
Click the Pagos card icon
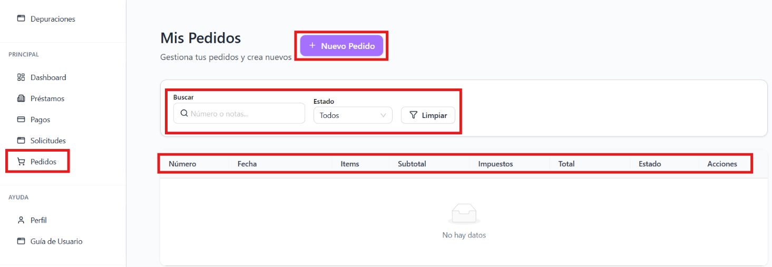(x=21, y=120)
